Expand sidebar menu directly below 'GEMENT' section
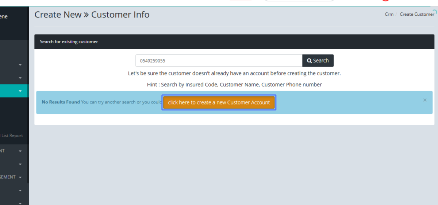438x205 pixels. [x=20, y=190]
